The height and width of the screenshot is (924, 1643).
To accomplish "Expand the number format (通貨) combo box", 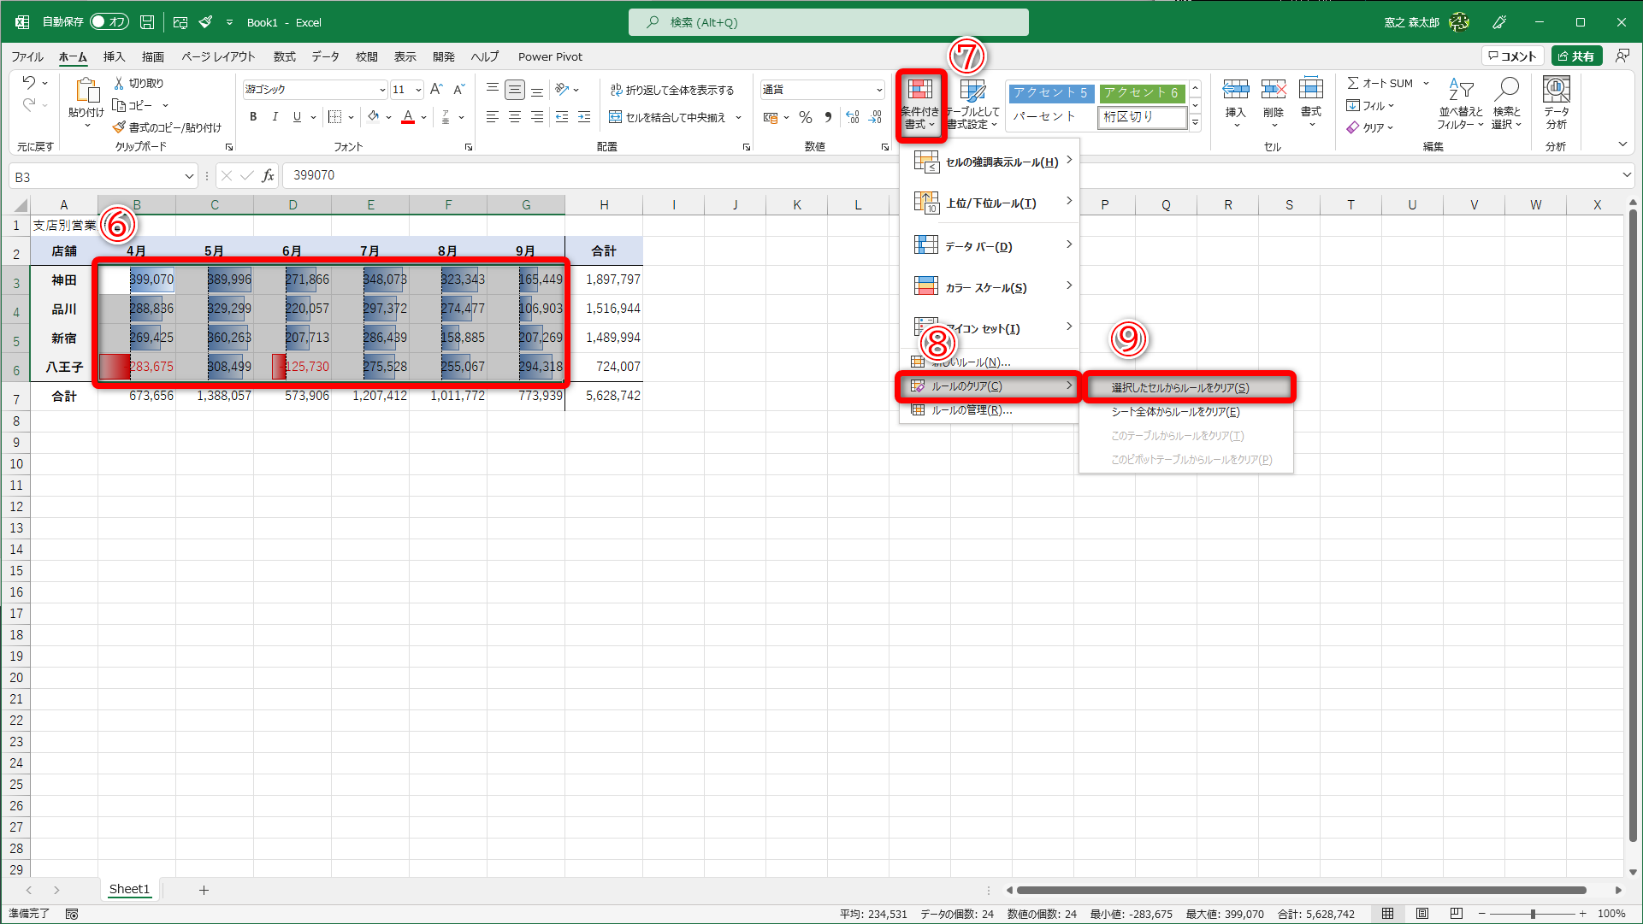I will [x=878, y=90].
